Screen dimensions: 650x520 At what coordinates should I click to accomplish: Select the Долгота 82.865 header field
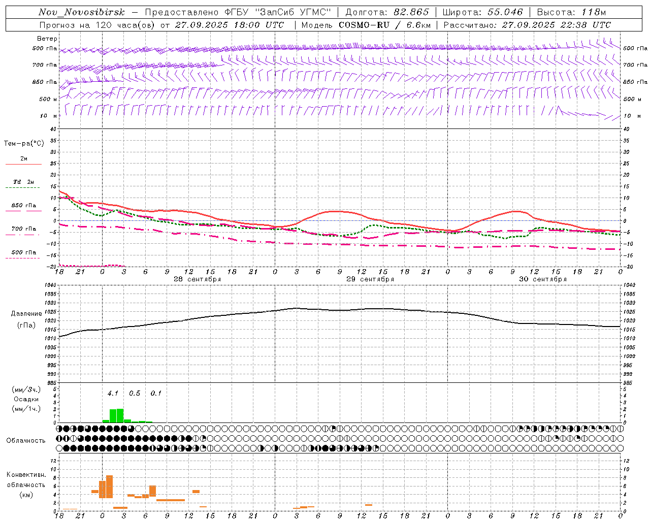387,12
